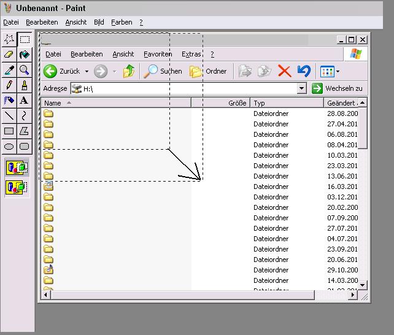Select the Text tool
Screen dimensions: 394x335
tap(25, 100)
